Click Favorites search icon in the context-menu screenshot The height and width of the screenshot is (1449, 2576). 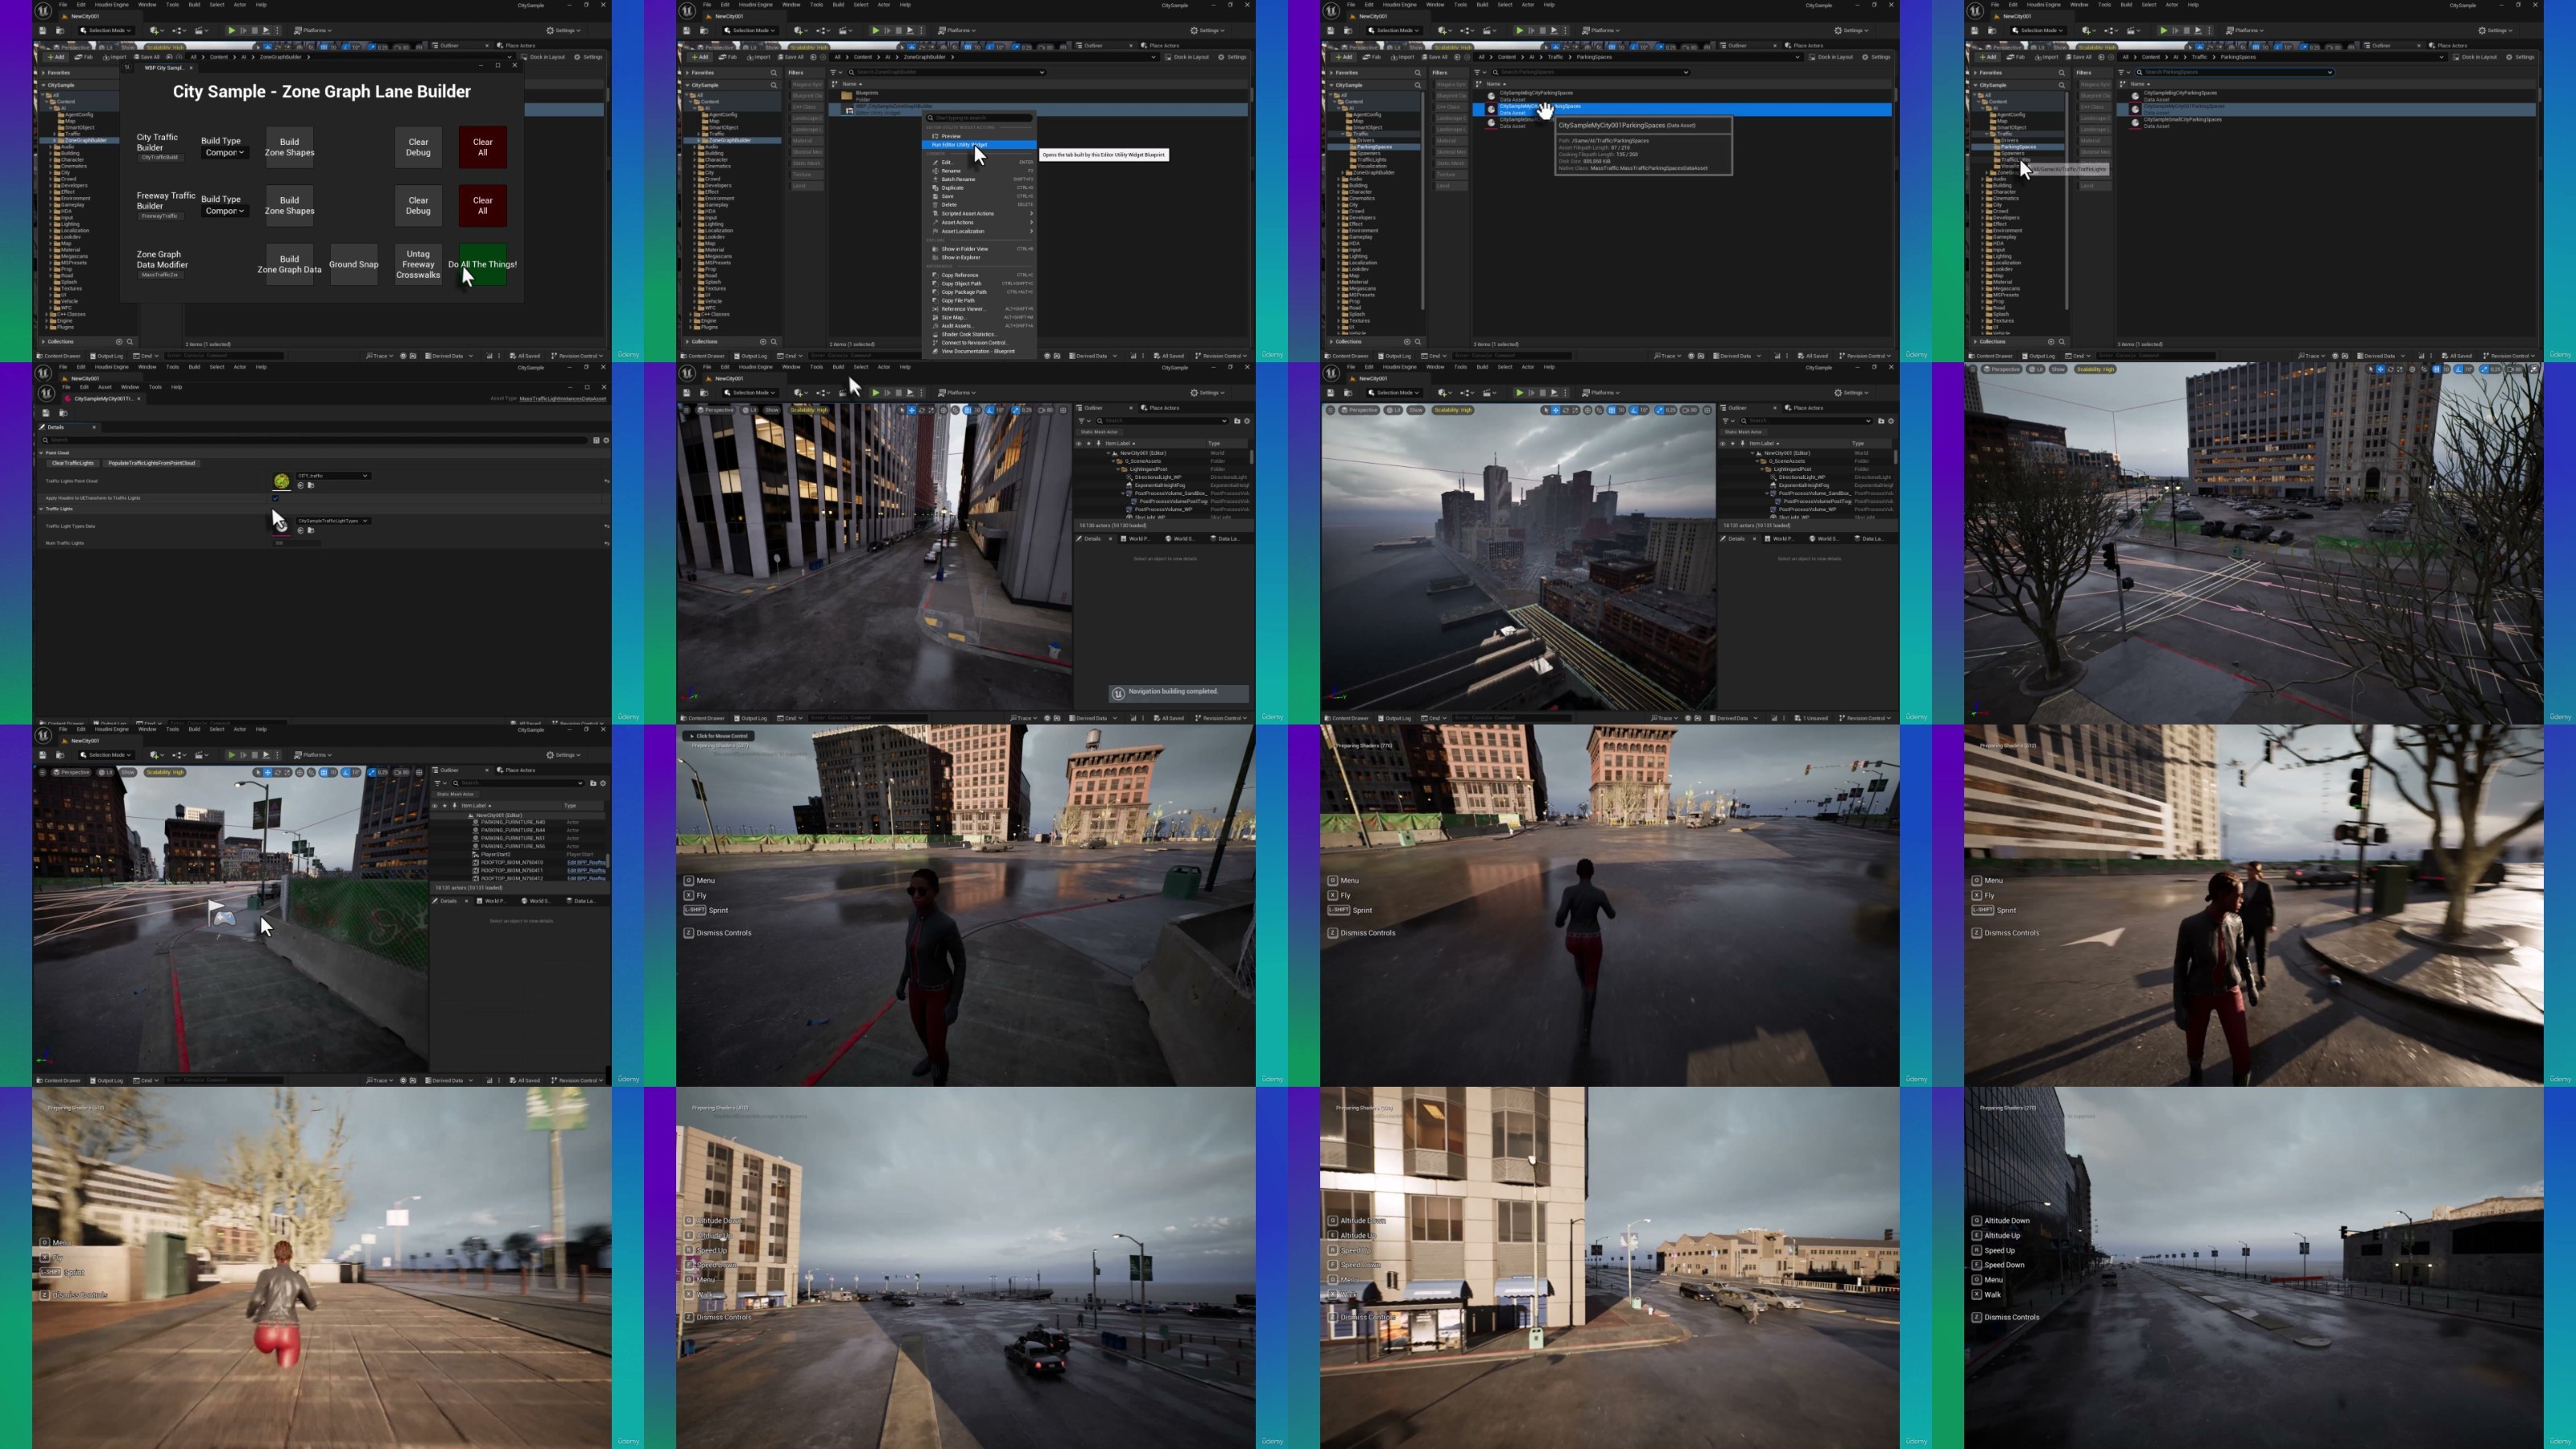pos(773,72)
